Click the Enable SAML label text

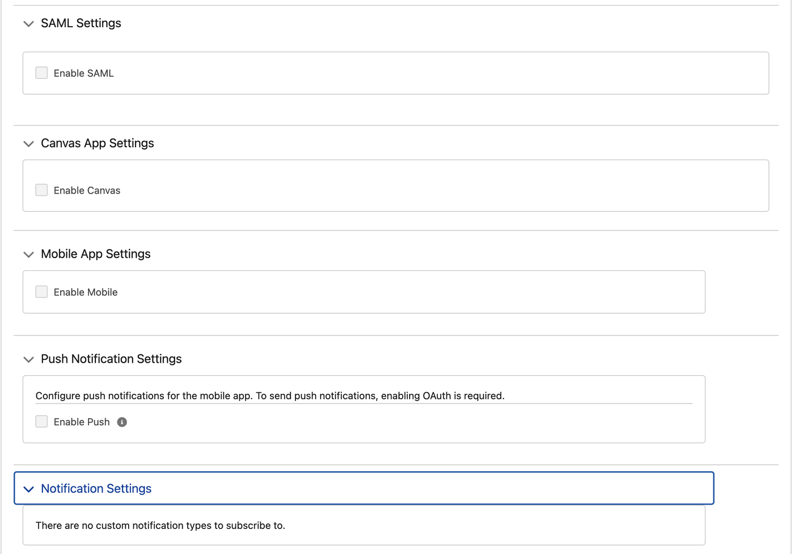84,73
